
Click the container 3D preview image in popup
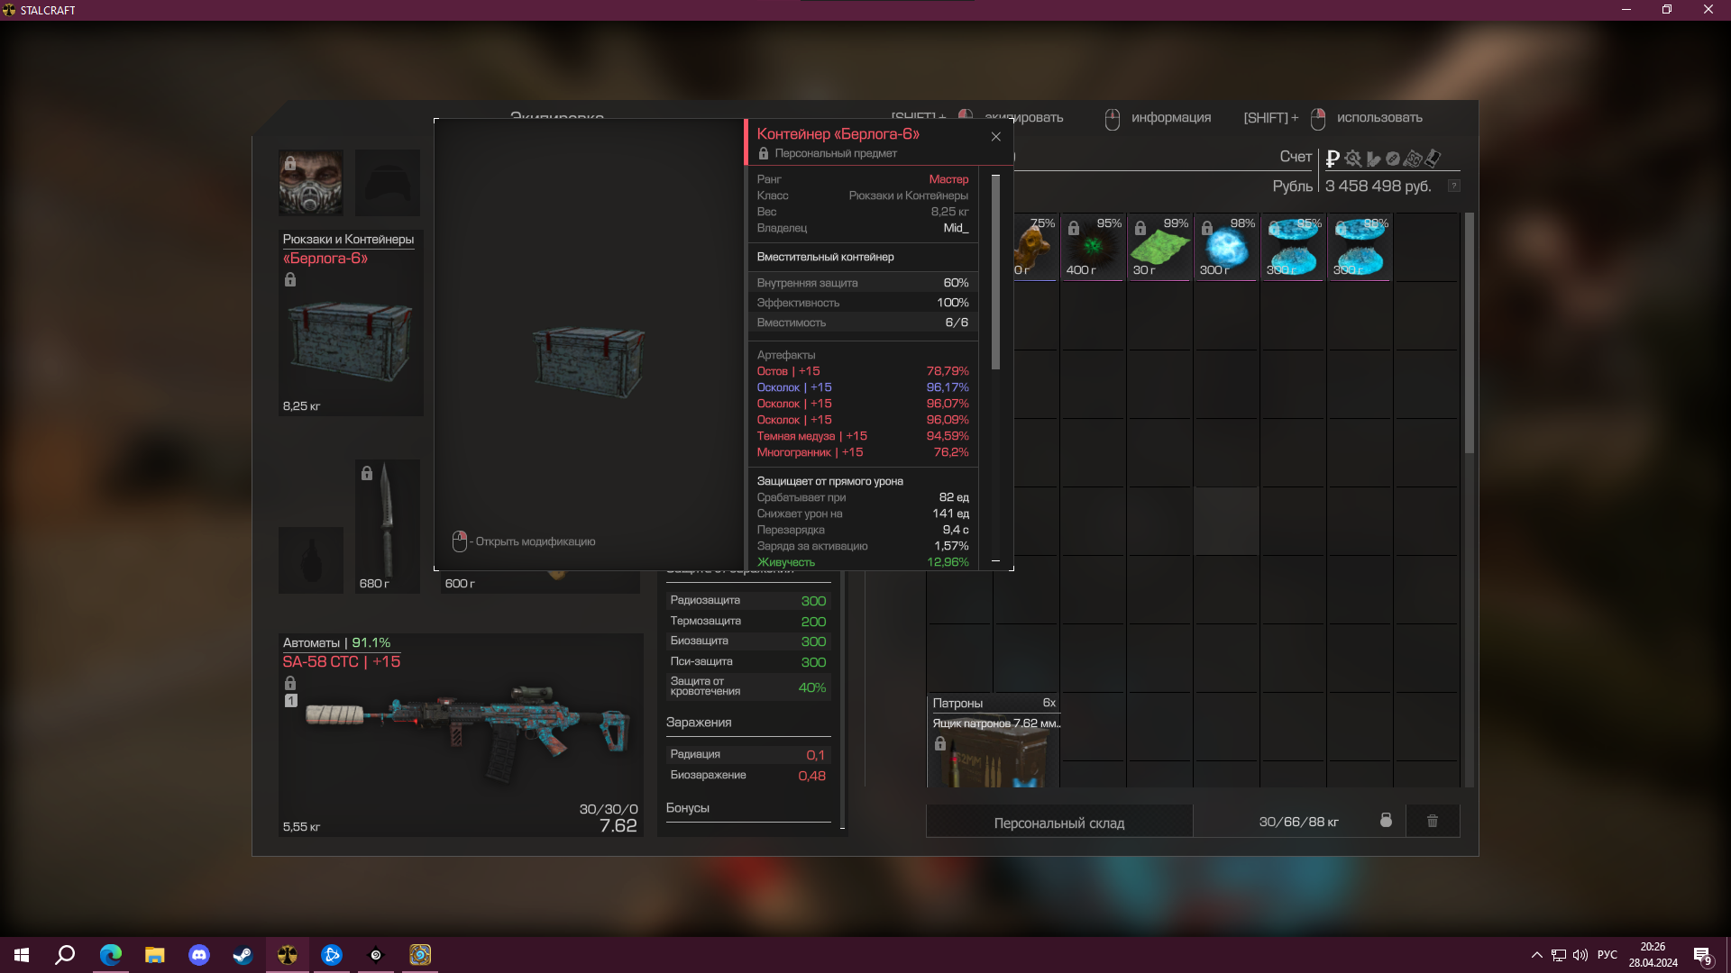(x=589, y=360)
